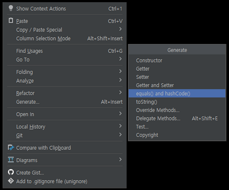The height and width of the screenshot is (190, 229).
Task: Expand the Go To submenu arrow
Action: pos(120,59)
